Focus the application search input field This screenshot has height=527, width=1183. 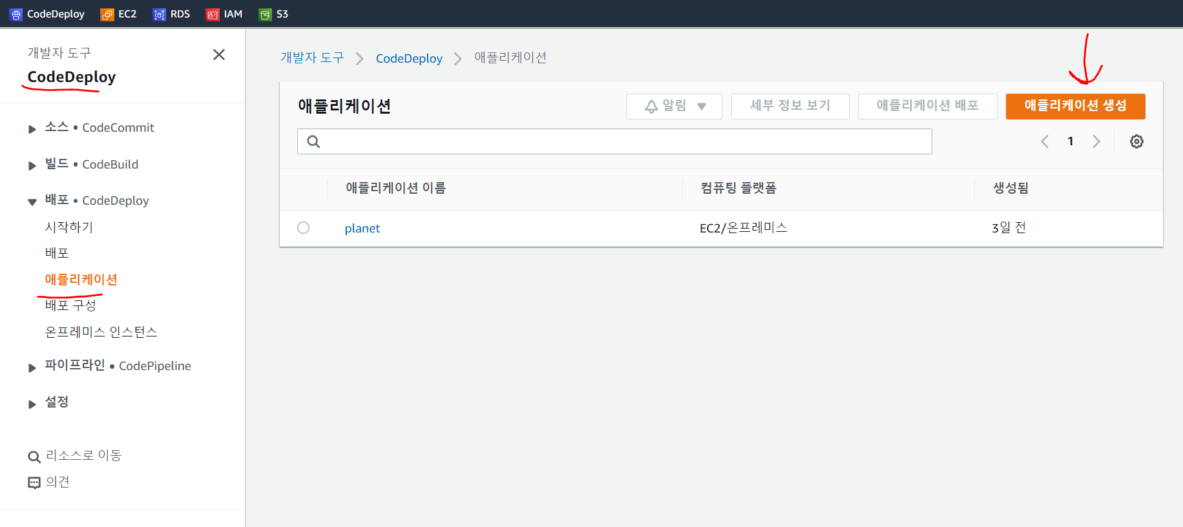(x=614, y=141)
